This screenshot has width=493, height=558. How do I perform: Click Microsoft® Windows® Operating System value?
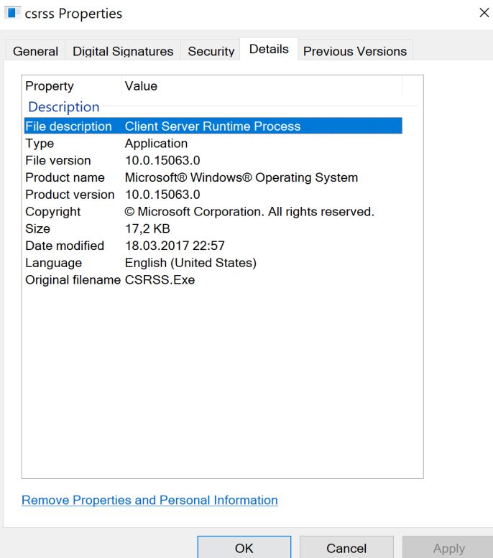pyautogui.click(x=241, y=177)
